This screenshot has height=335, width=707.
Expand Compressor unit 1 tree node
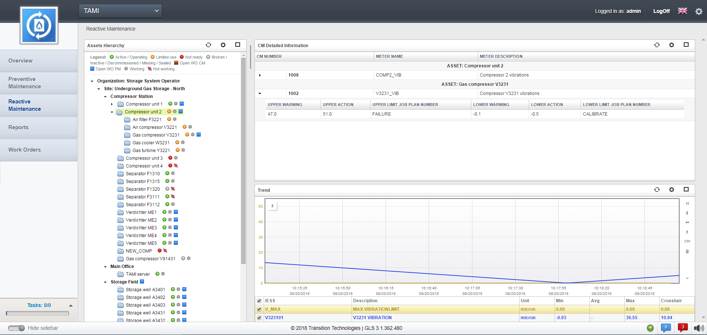[112, 104]
